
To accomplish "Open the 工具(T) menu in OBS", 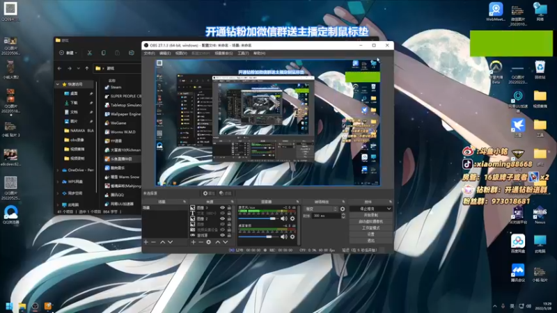I will pos(243,54).
